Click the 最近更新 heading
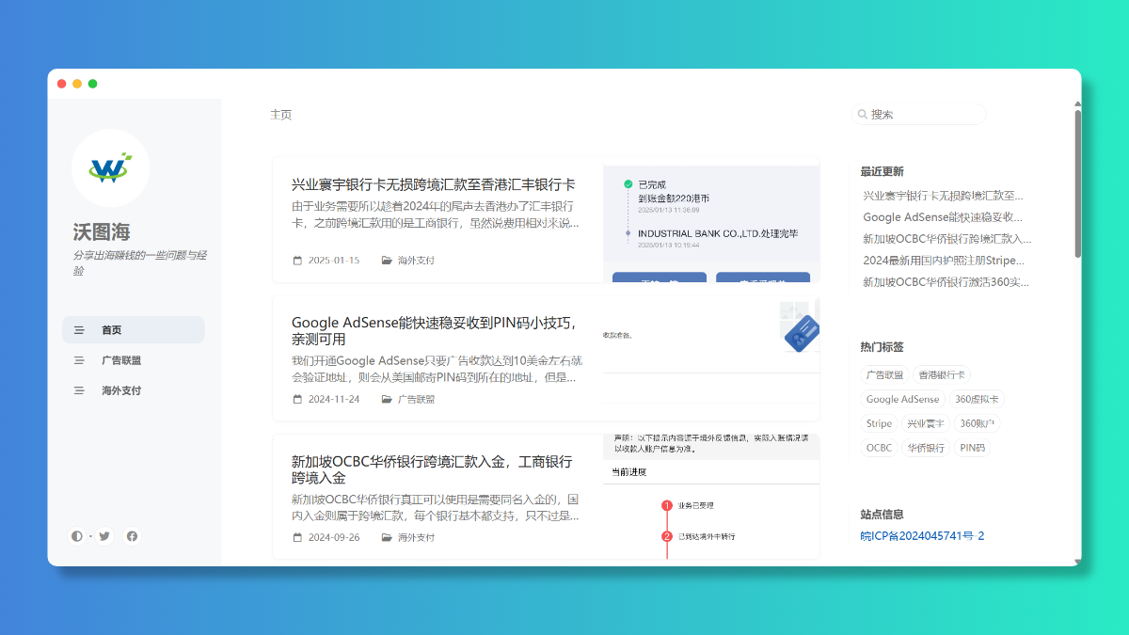 [x=882, y=171]
